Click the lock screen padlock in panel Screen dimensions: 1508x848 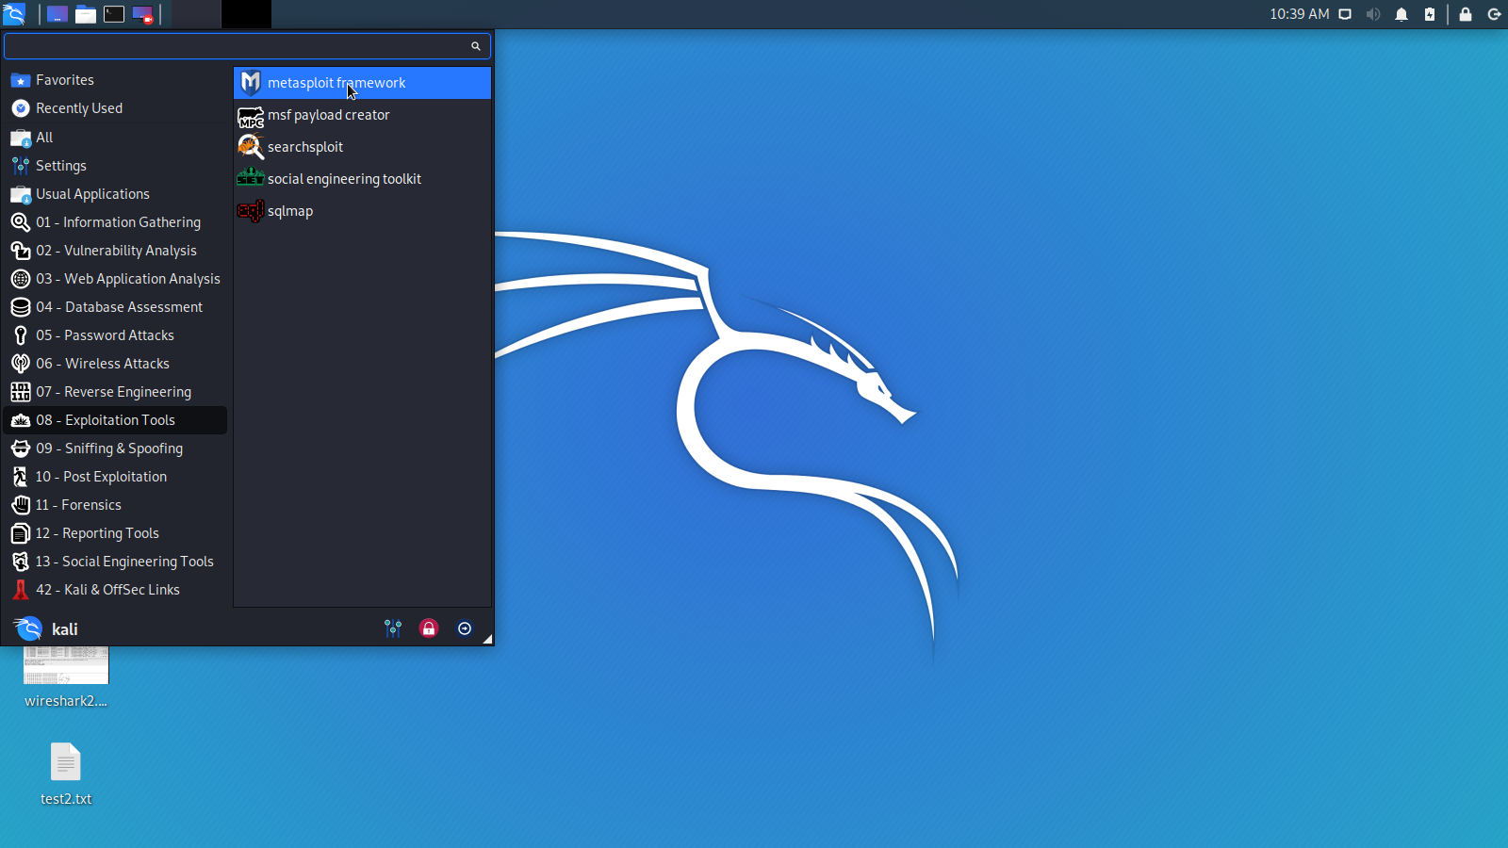[x=1466, y=14]
